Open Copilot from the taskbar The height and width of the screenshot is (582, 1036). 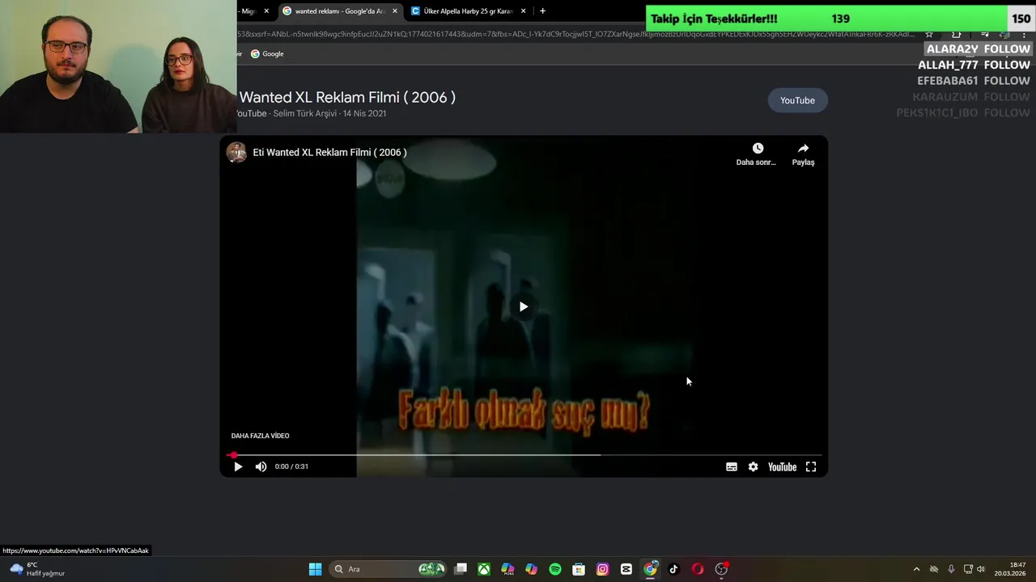(531, 569)
